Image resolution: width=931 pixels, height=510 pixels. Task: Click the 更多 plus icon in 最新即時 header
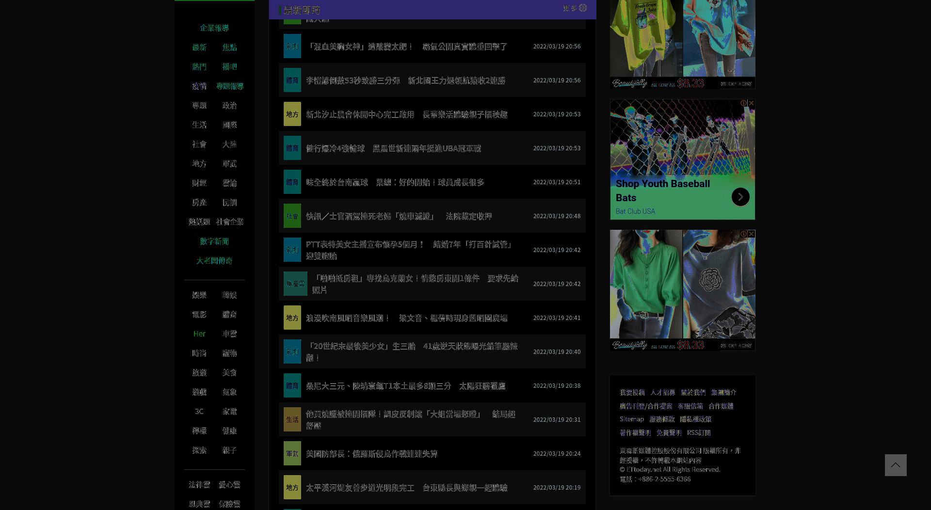click(583, 8)
